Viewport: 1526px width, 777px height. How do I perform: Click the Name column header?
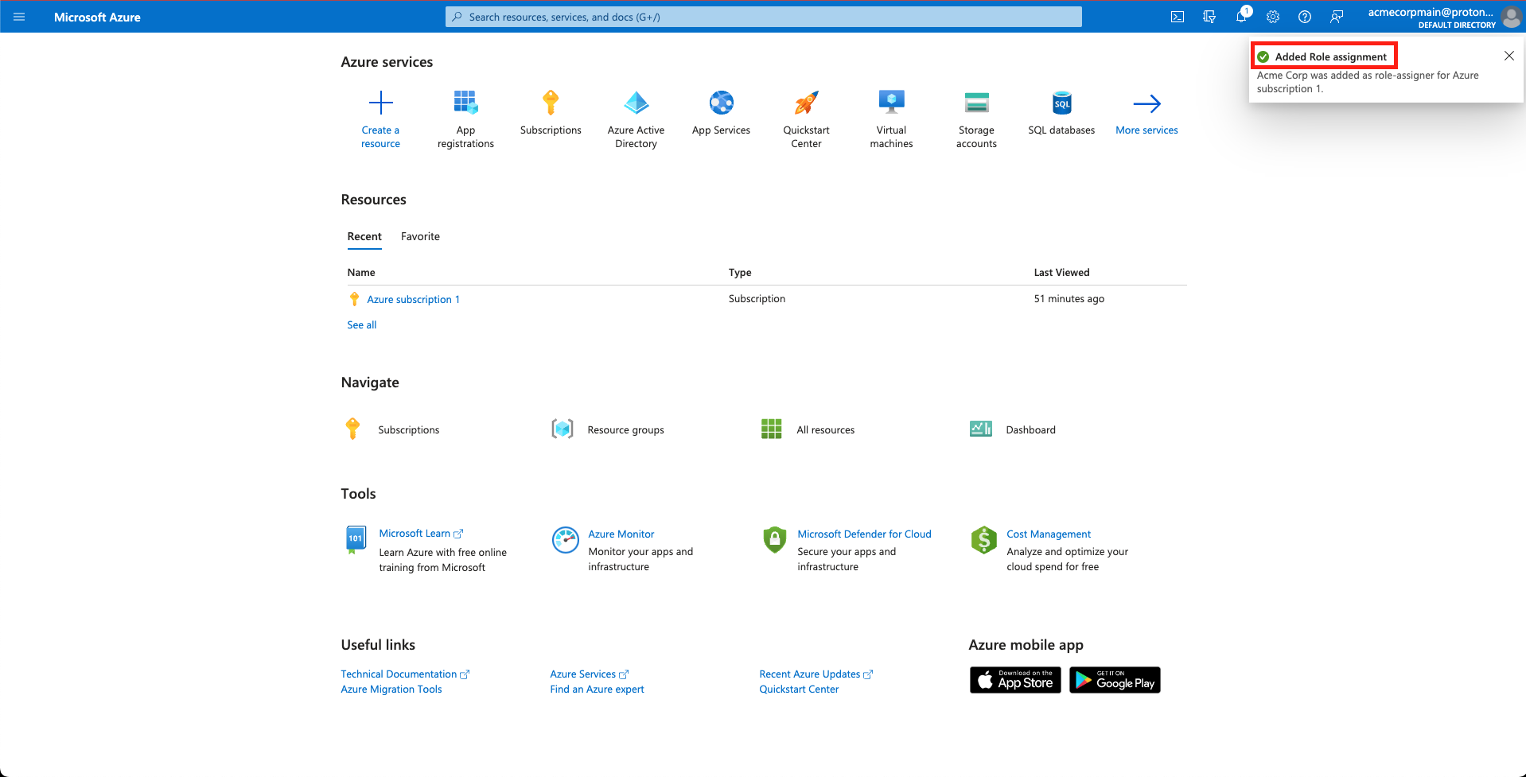[x=361, y=272]
